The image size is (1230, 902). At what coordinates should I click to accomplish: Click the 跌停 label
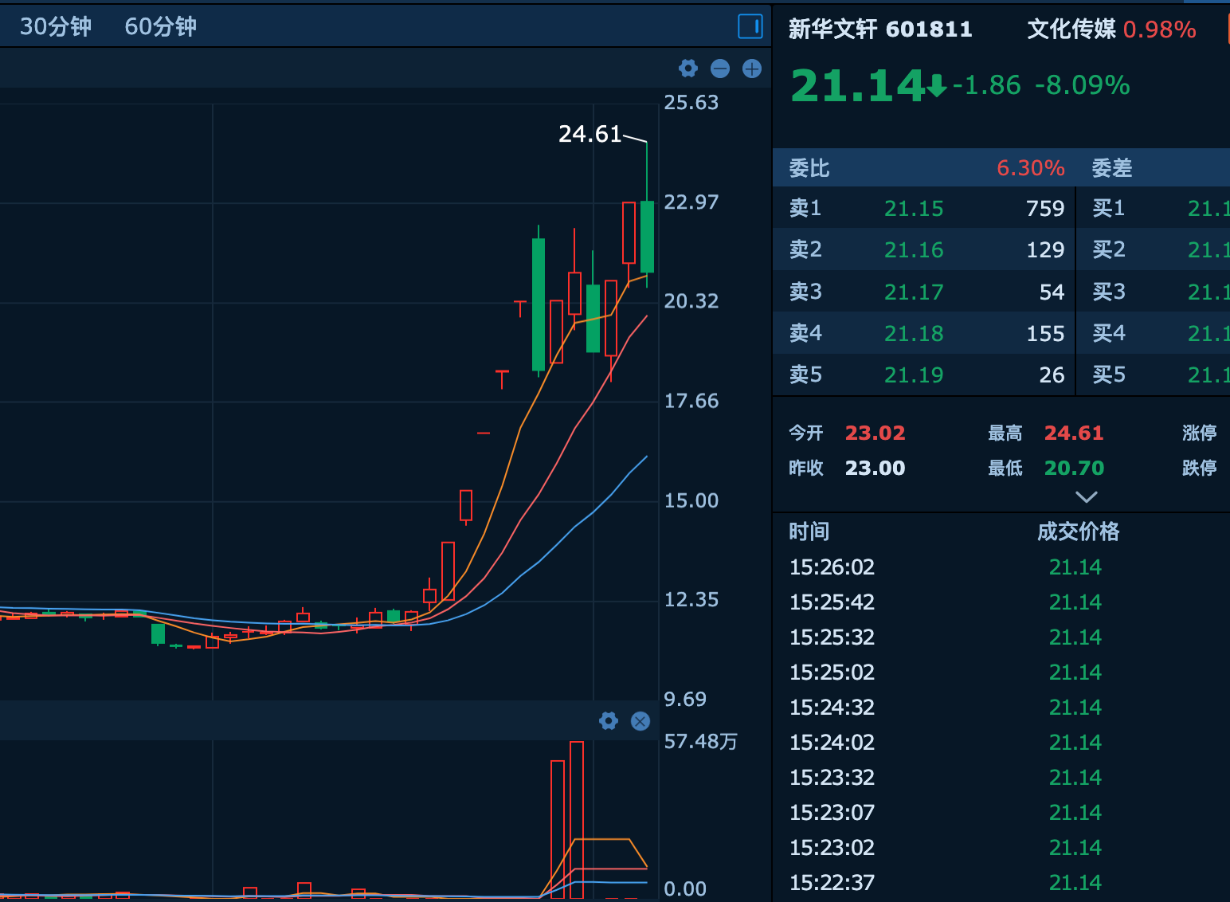pos(1200,468)
